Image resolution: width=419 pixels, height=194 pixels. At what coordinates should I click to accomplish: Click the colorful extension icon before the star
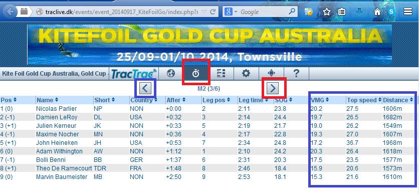(x=309, y=12)
